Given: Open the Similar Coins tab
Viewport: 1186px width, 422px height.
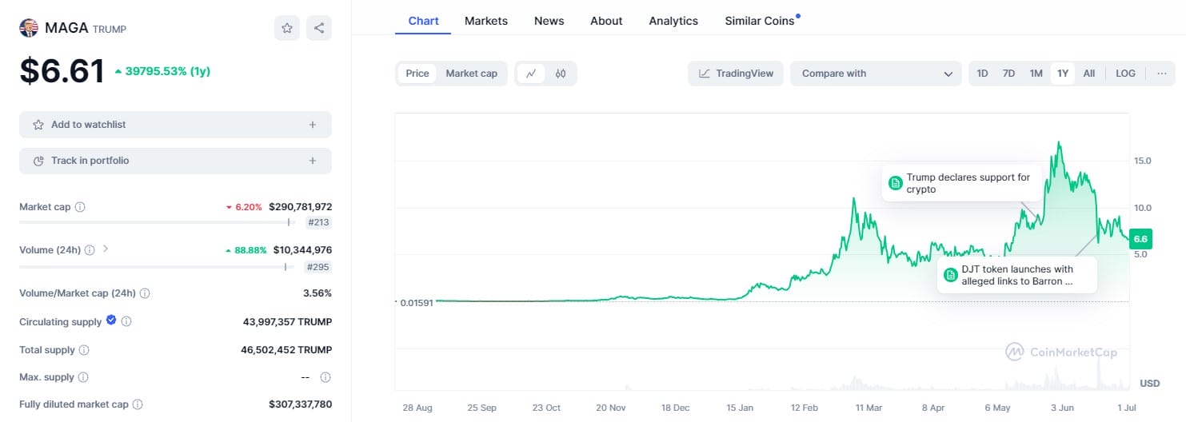Looking at the screenshot, I should coord(760,21).
